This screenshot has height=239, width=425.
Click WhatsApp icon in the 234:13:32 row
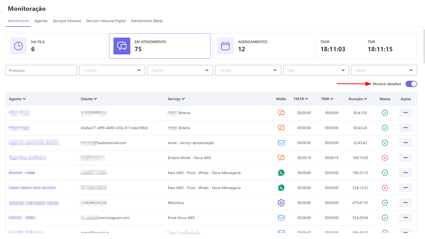click(x=281, y=188)
